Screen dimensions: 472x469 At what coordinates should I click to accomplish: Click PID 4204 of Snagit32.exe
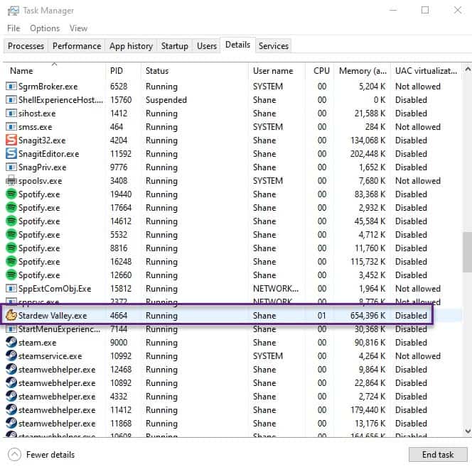(119, 140)
